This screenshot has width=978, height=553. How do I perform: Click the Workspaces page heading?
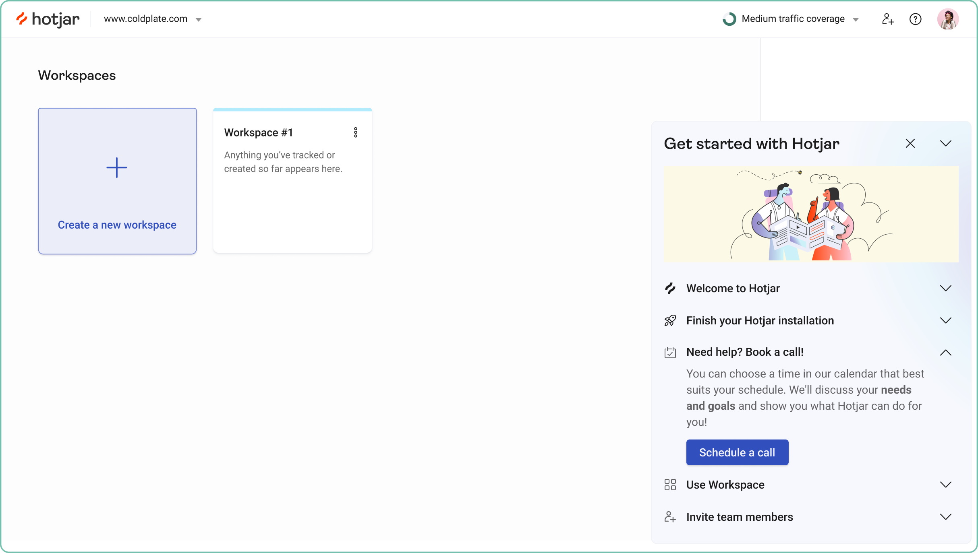coord(77,75)
